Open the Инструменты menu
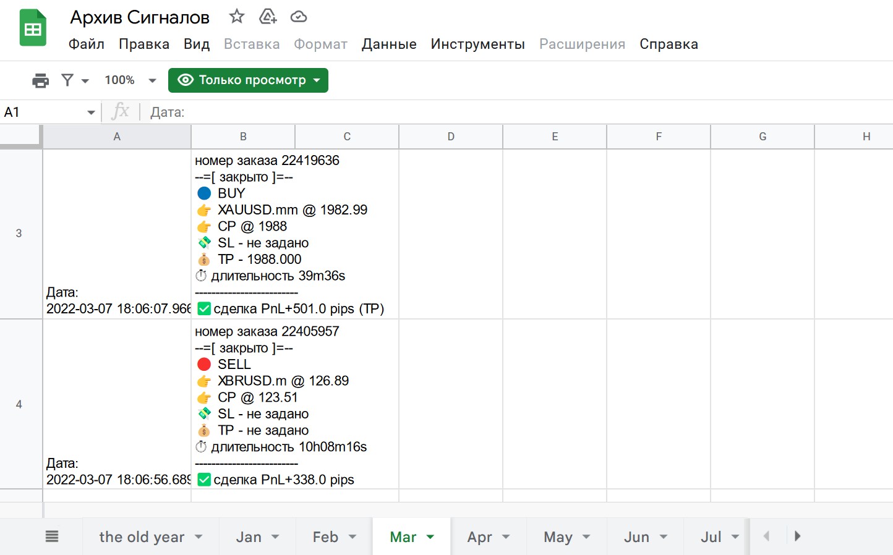 pyautogui.click(x=478, y=44)
